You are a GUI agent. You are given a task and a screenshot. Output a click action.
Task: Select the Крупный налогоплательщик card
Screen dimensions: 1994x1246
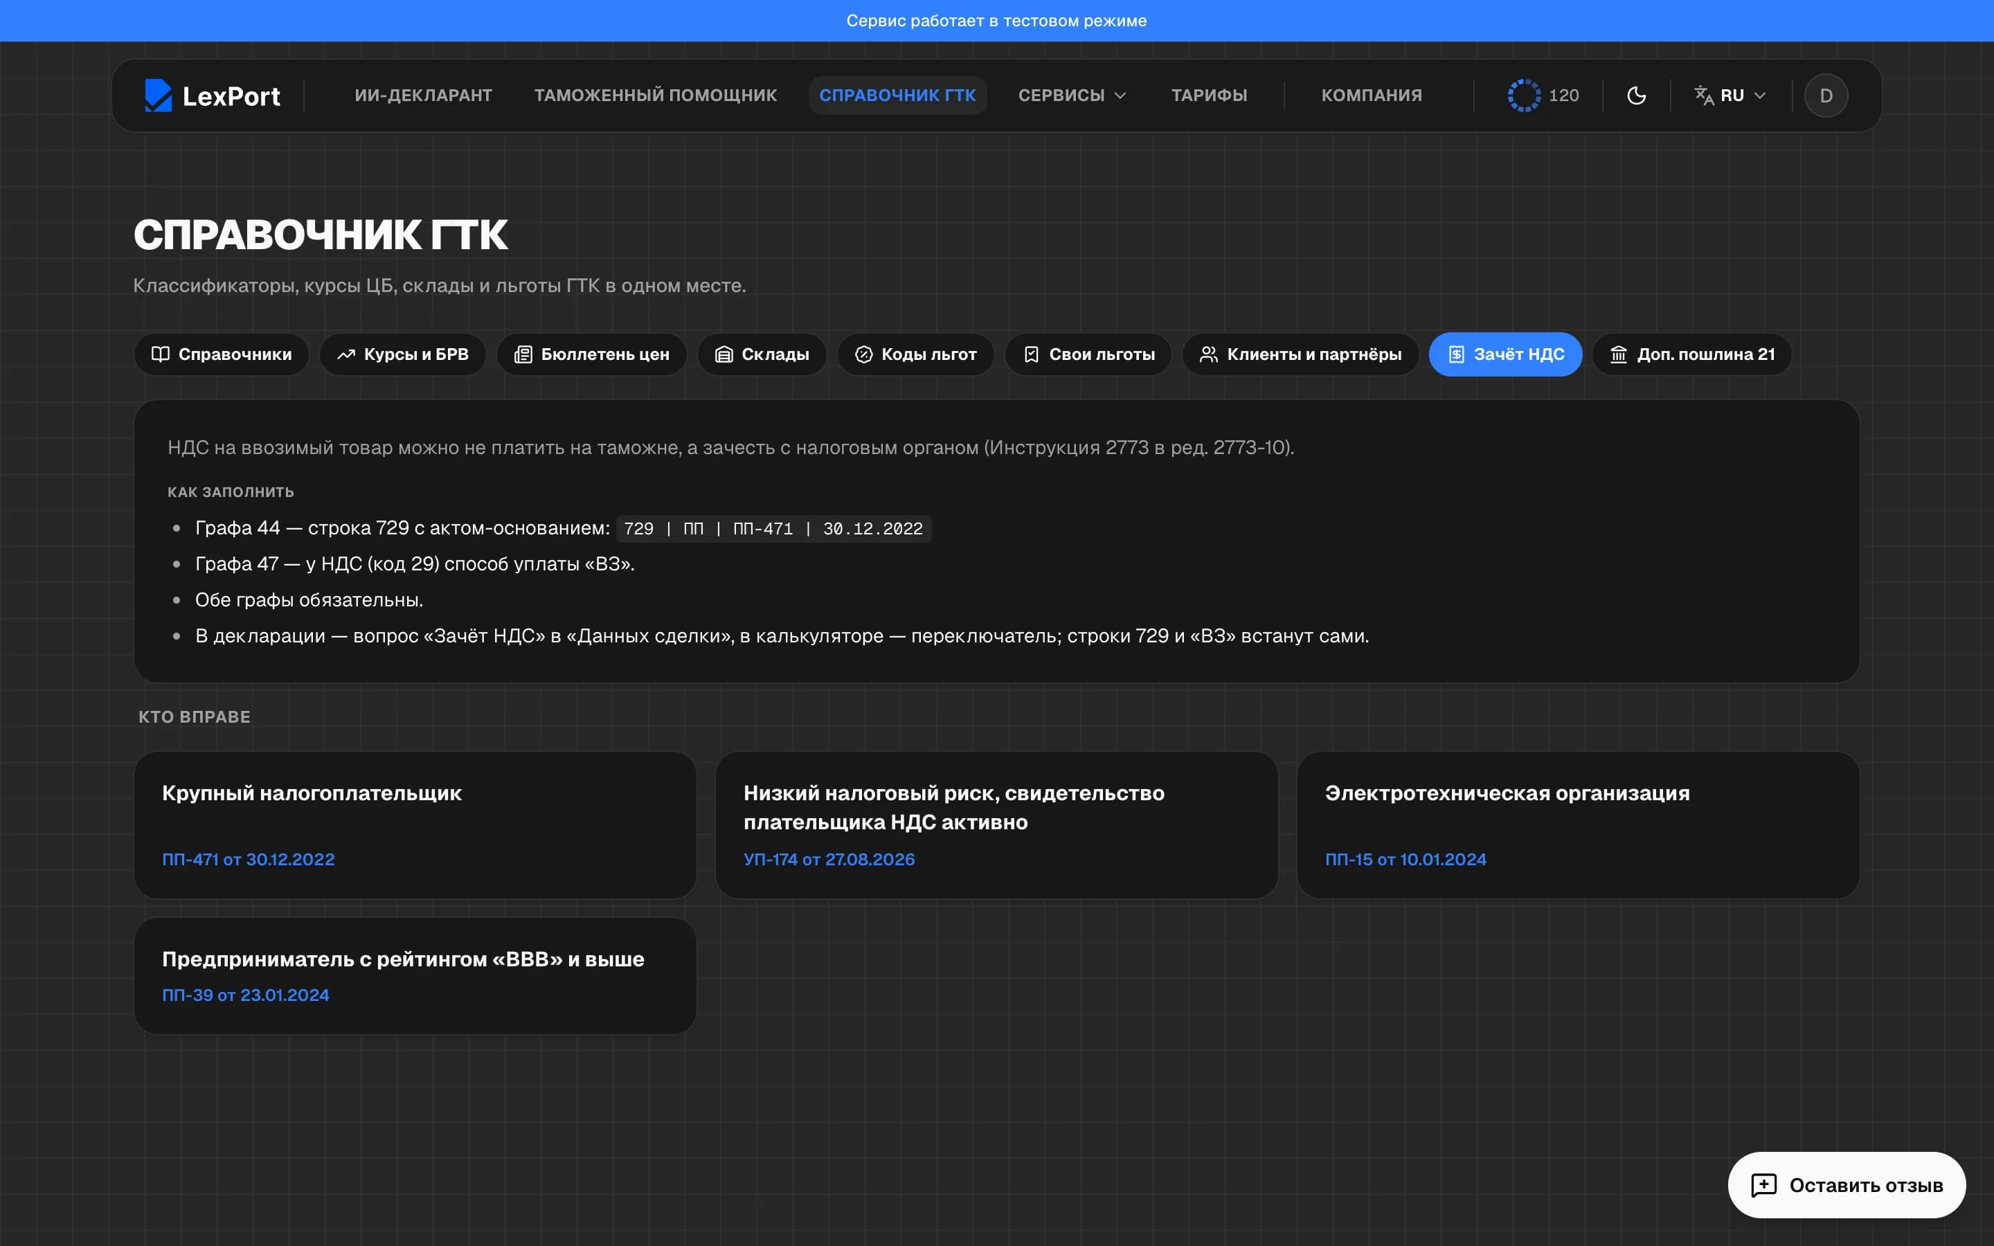click(415, 825)
